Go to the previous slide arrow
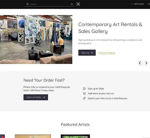 point(140,63)
